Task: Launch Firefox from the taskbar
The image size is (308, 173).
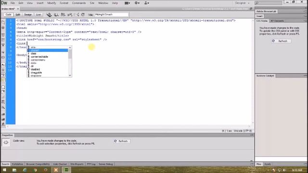Action: 46,170
